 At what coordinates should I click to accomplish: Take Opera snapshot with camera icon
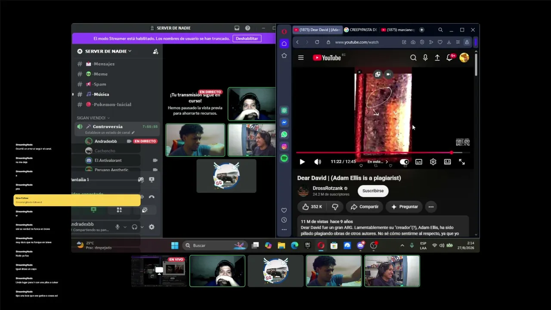413,42
